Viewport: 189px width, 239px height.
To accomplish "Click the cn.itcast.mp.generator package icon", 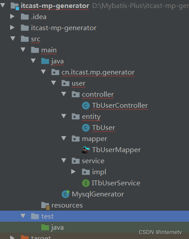I will click(55, 72).
